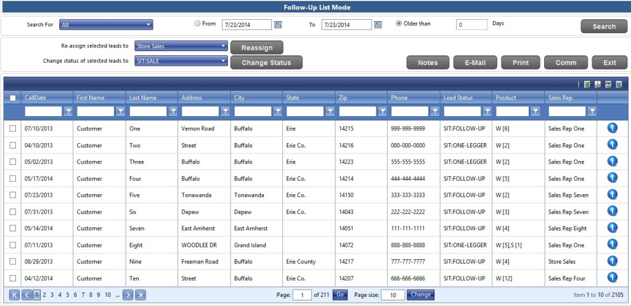Click the Change page size button
Screen dimensions: 631x306
point(420,295)
